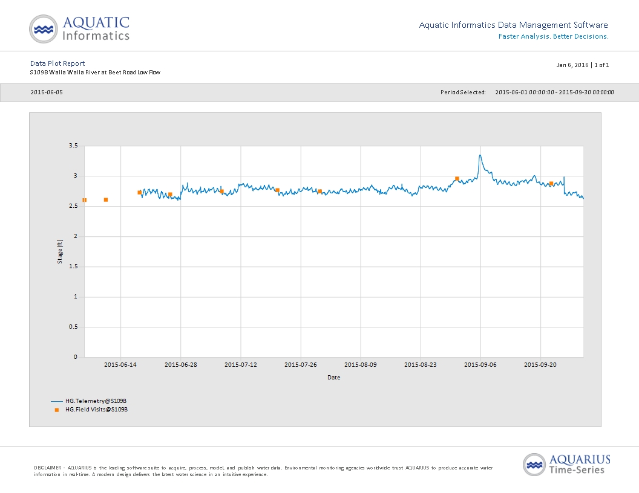Click the x-axis label 2015-09-06
Screen dimensions: 639x493
pos(480,365)
